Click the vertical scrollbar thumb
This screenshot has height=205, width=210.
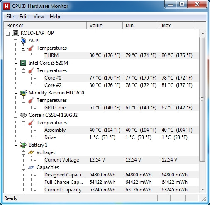tap(203, 99)
